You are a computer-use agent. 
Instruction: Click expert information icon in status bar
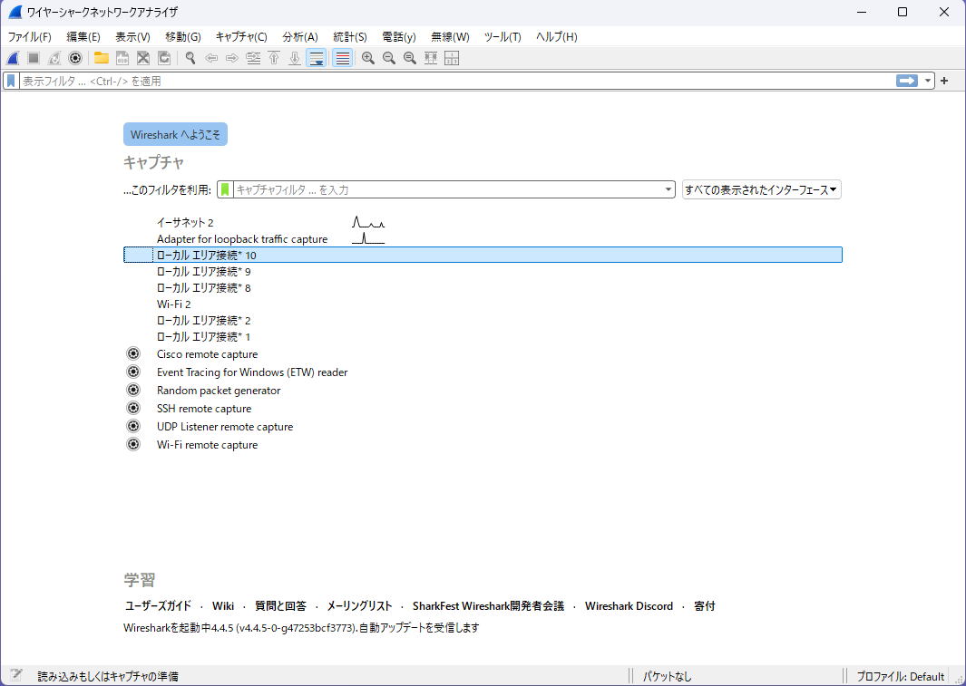point(16,674)
